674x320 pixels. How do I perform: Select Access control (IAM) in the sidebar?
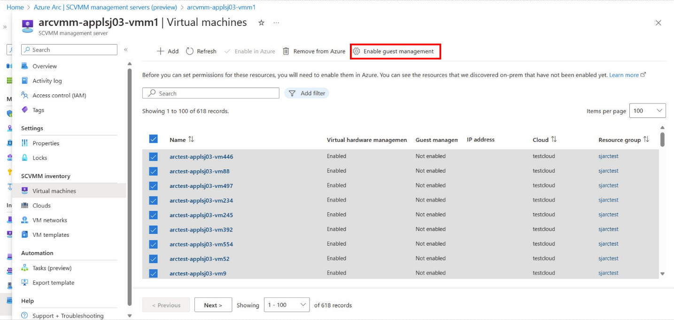[59, 95]
